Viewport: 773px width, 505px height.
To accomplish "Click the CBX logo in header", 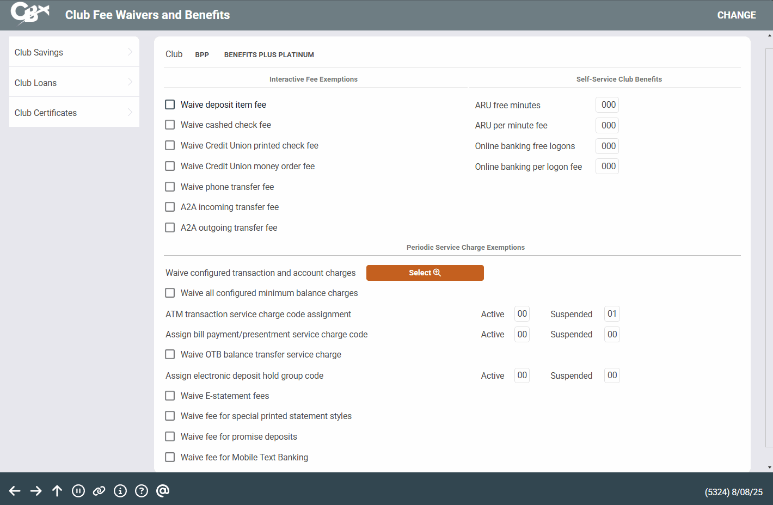I will click(x=30, y=13).
